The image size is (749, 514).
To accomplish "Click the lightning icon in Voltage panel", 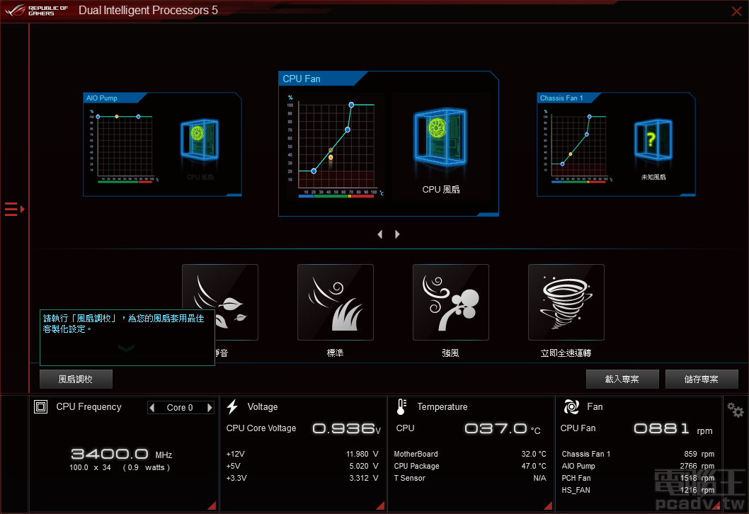I will [231, 406].
